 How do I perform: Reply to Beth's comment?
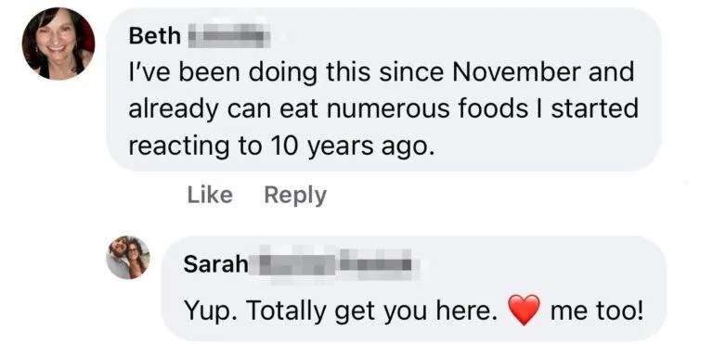(x=295, y=196)
